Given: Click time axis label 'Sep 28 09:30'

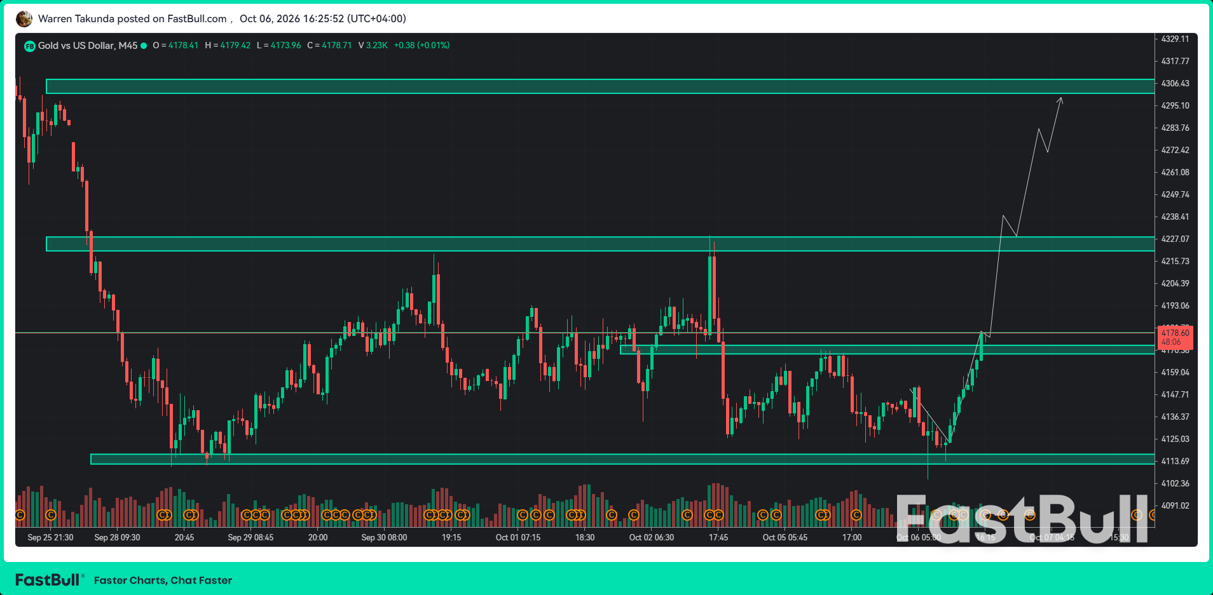Looking at the screenshot, I should (117, 538).
